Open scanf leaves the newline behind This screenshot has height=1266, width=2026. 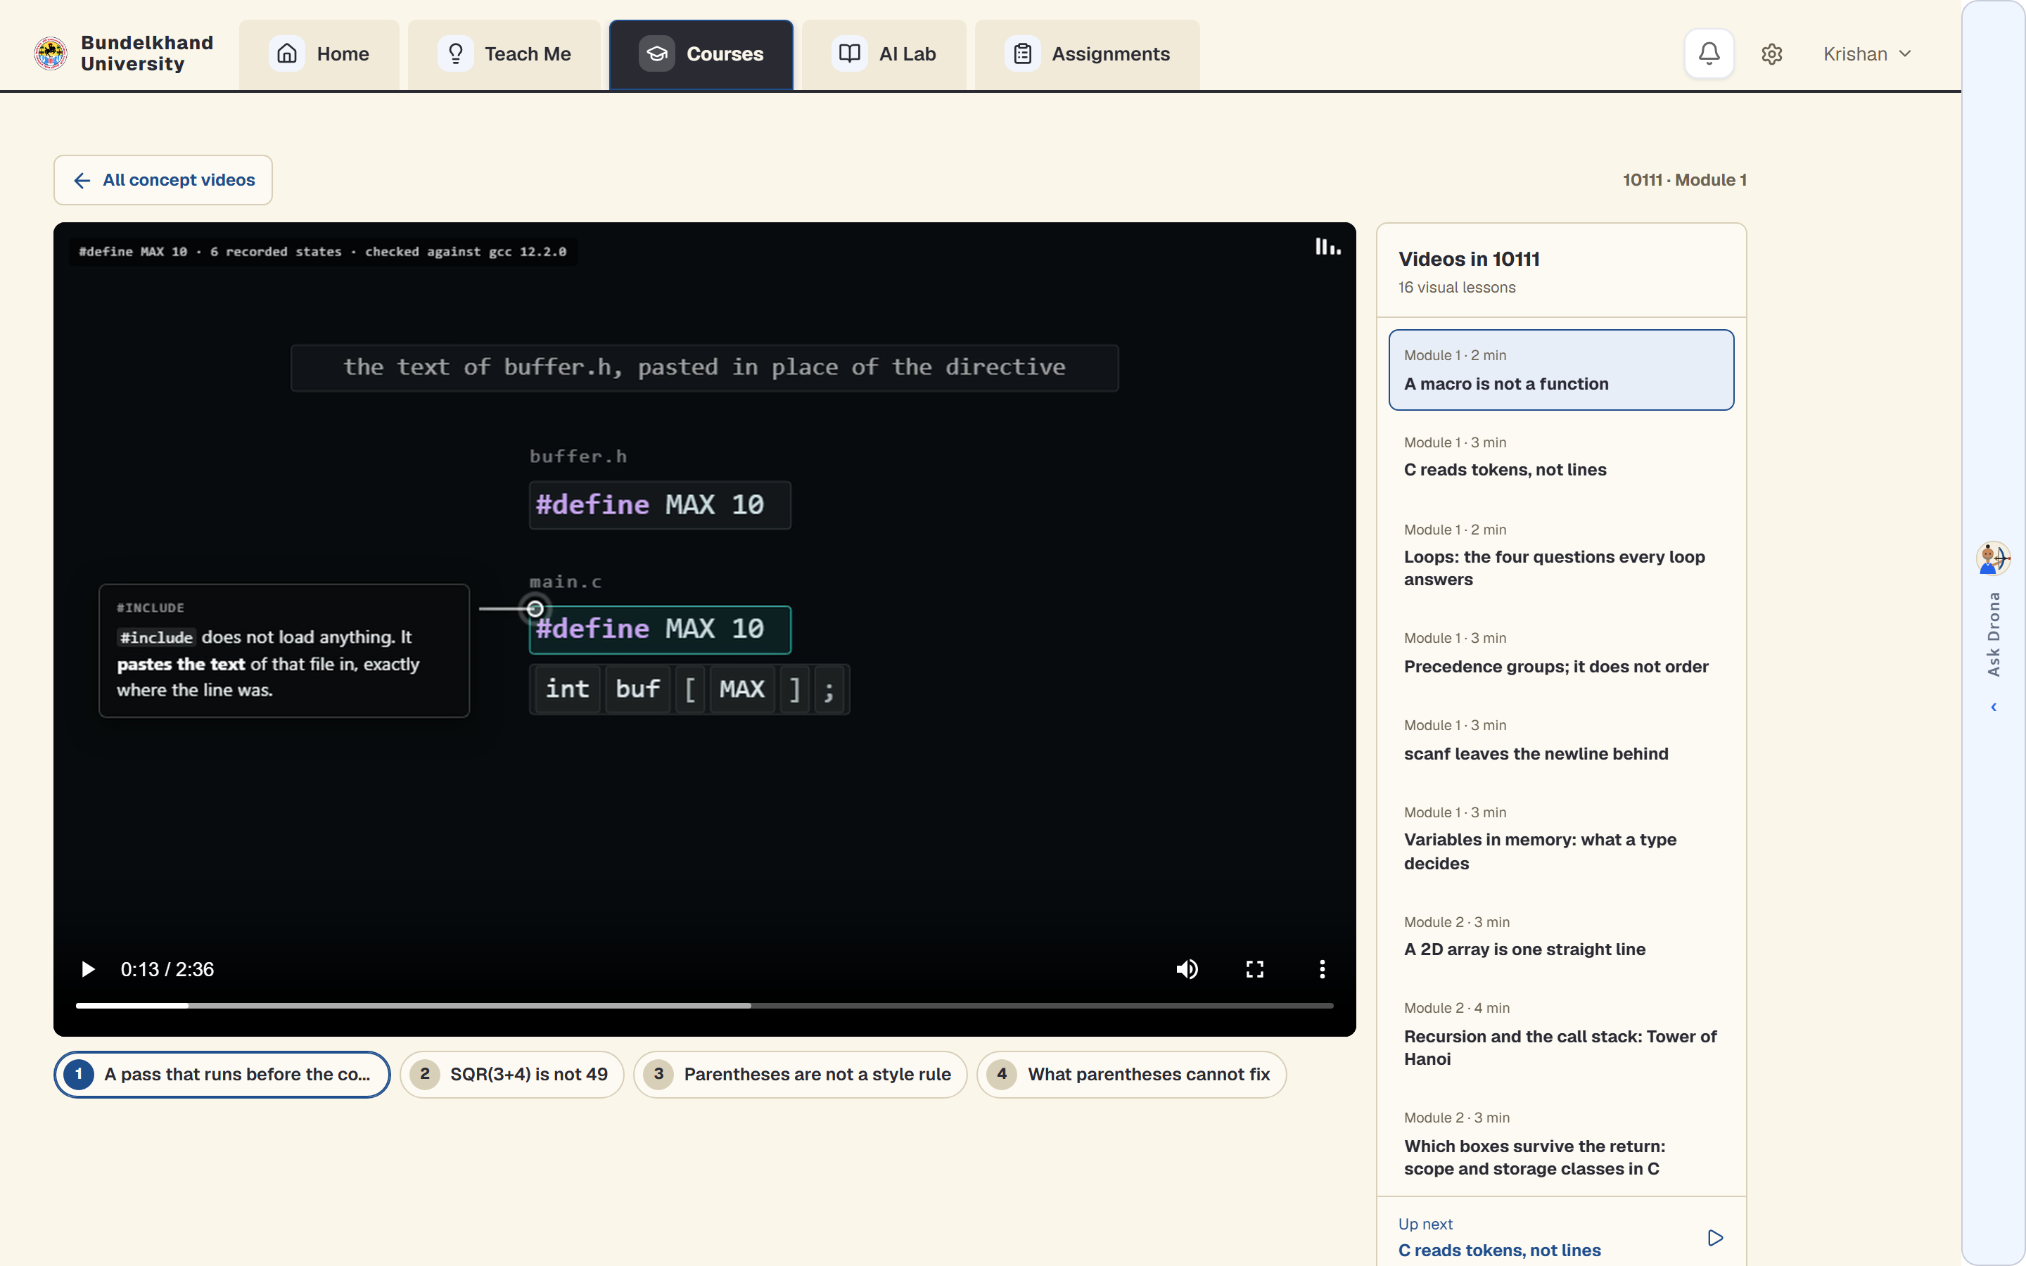(1560, 740)
